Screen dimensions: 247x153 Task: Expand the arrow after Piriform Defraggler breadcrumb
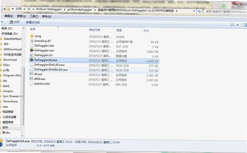click(65, 10)
